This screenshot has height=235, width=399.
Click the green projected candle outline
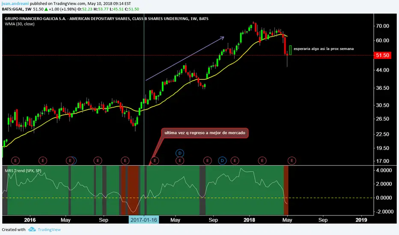pos(290,50)
